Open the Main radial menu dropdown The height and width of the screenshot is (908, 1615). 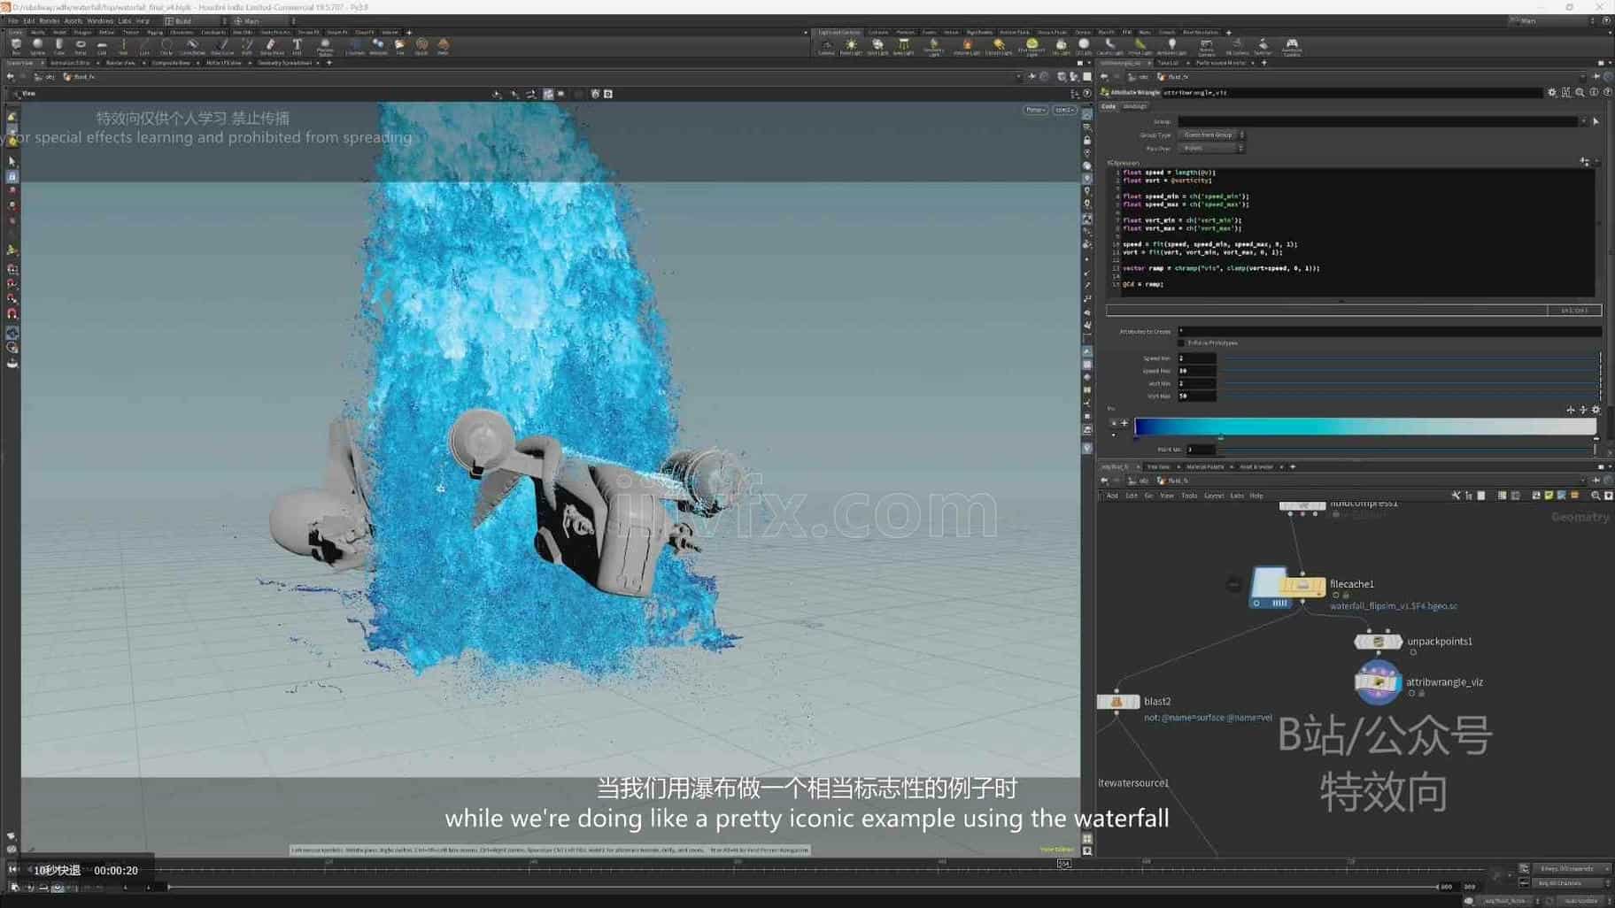(264, 20)
